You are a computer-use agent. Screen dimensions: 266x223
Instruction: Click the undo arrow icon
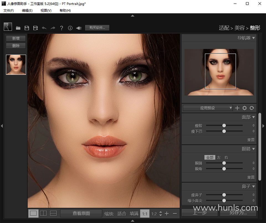[x=44, y=28]
